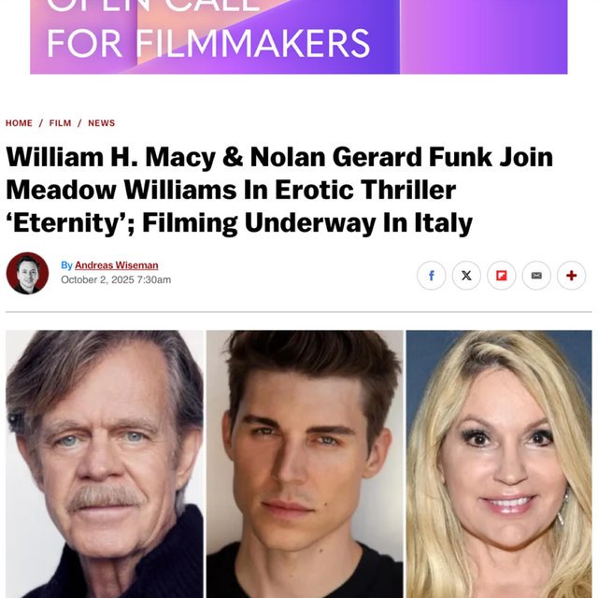Click the October 2, 2025 publish date
598x598 pixels.
point(116,280)
